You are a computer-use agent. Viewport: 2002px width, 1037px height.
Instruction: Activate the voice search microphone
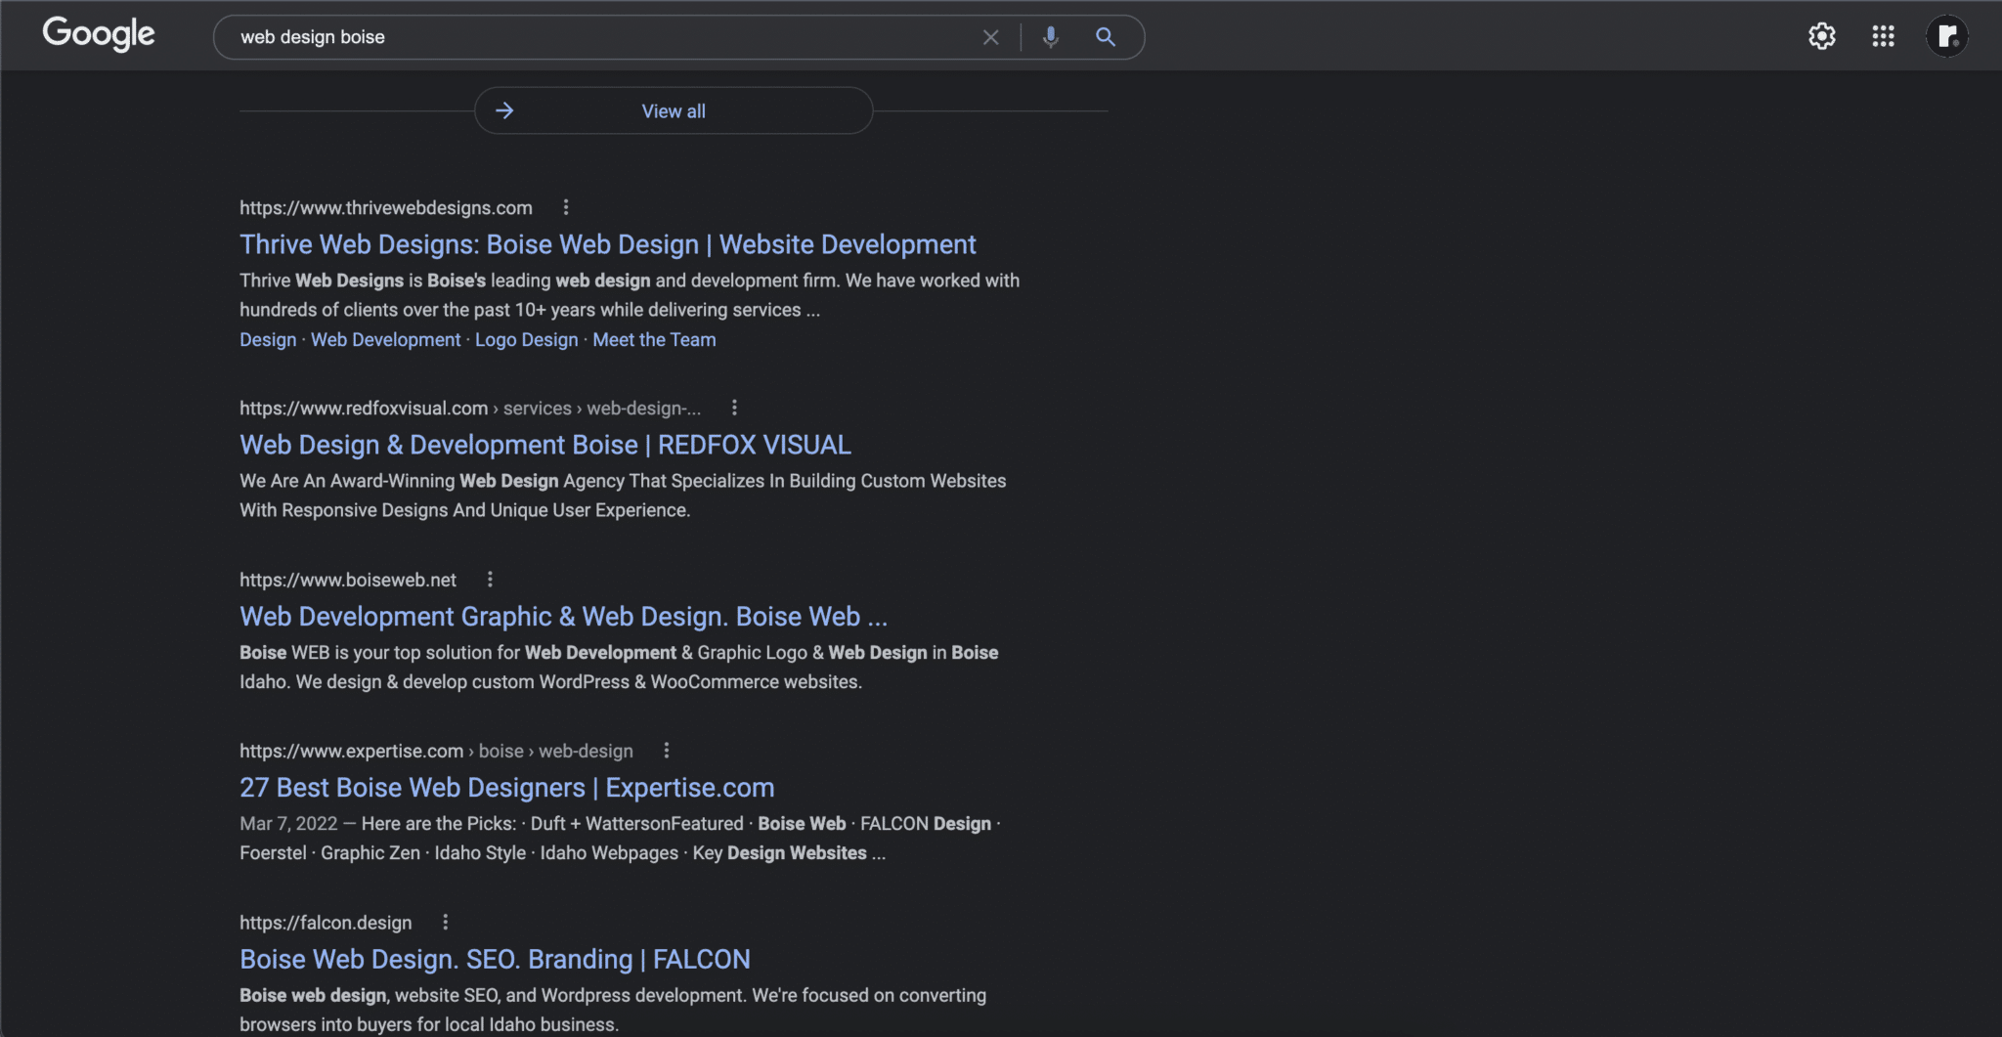point(1050,36)
